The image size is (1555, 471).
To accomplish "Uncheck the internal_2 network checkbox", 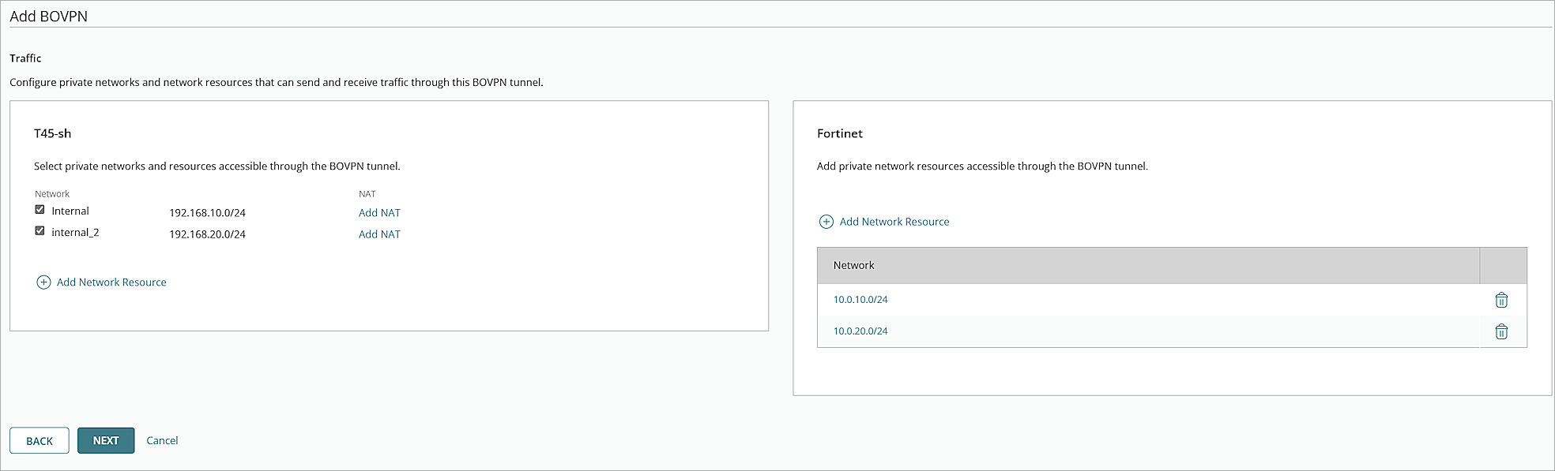I will pyautogui.click(x=40, y=231).
